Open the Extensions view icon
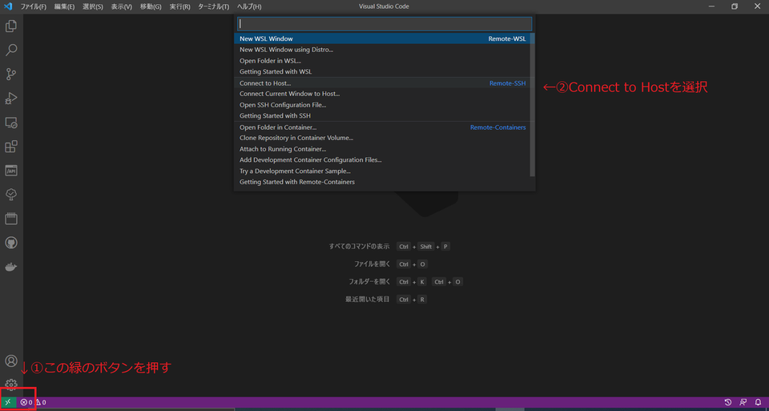769x411 pixels. point(10,146)
